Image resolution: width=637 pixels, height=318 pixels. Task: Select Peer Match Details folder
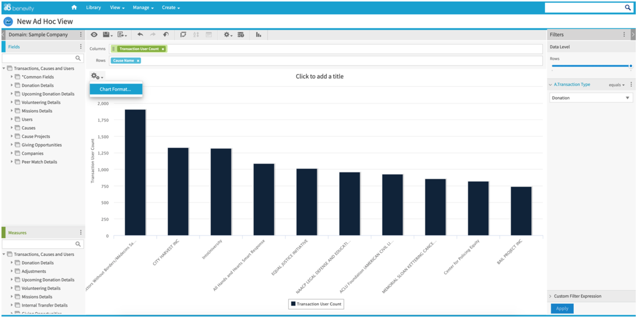(x=39, y=162)
